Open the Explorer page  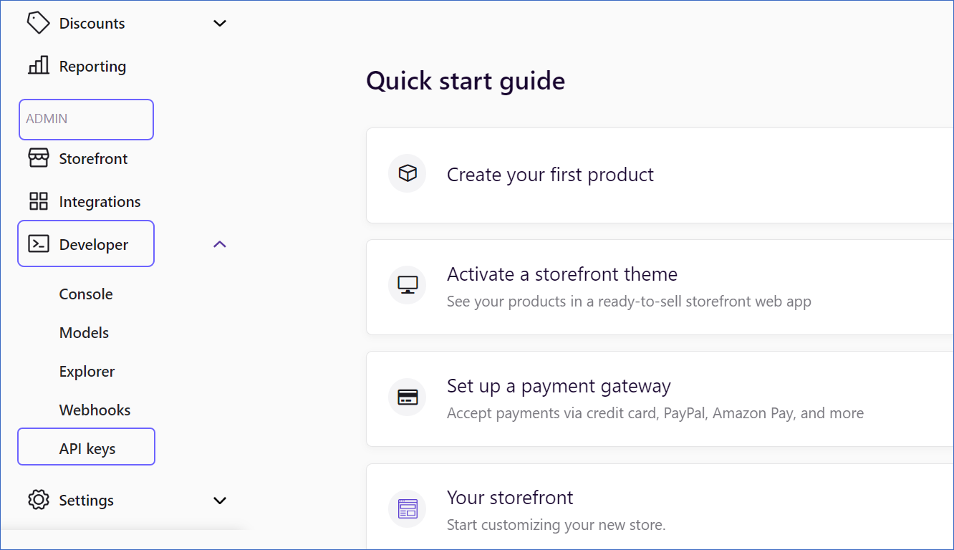pyautogui.click(x=87, y=372)
